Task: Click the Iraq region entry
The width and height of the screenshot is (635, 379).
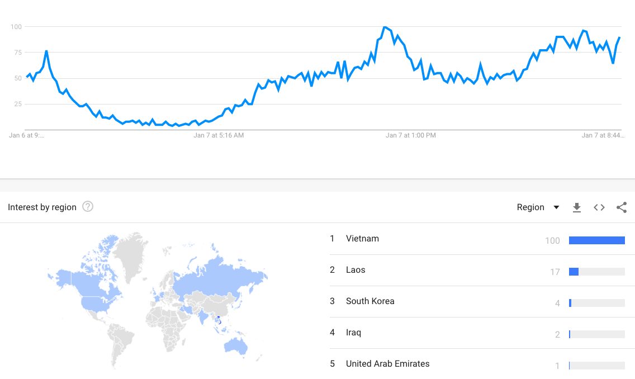Action: tap(353, 333)
